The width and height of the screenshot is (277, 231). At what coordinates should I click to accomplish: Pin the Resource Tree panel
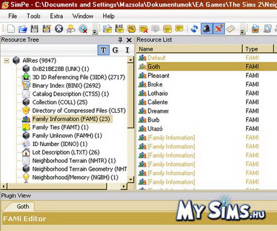pos(120,40)
